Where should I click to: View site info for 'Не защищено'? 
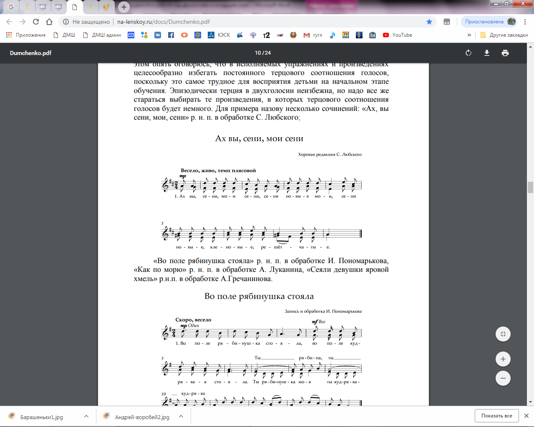coord(86,22)
